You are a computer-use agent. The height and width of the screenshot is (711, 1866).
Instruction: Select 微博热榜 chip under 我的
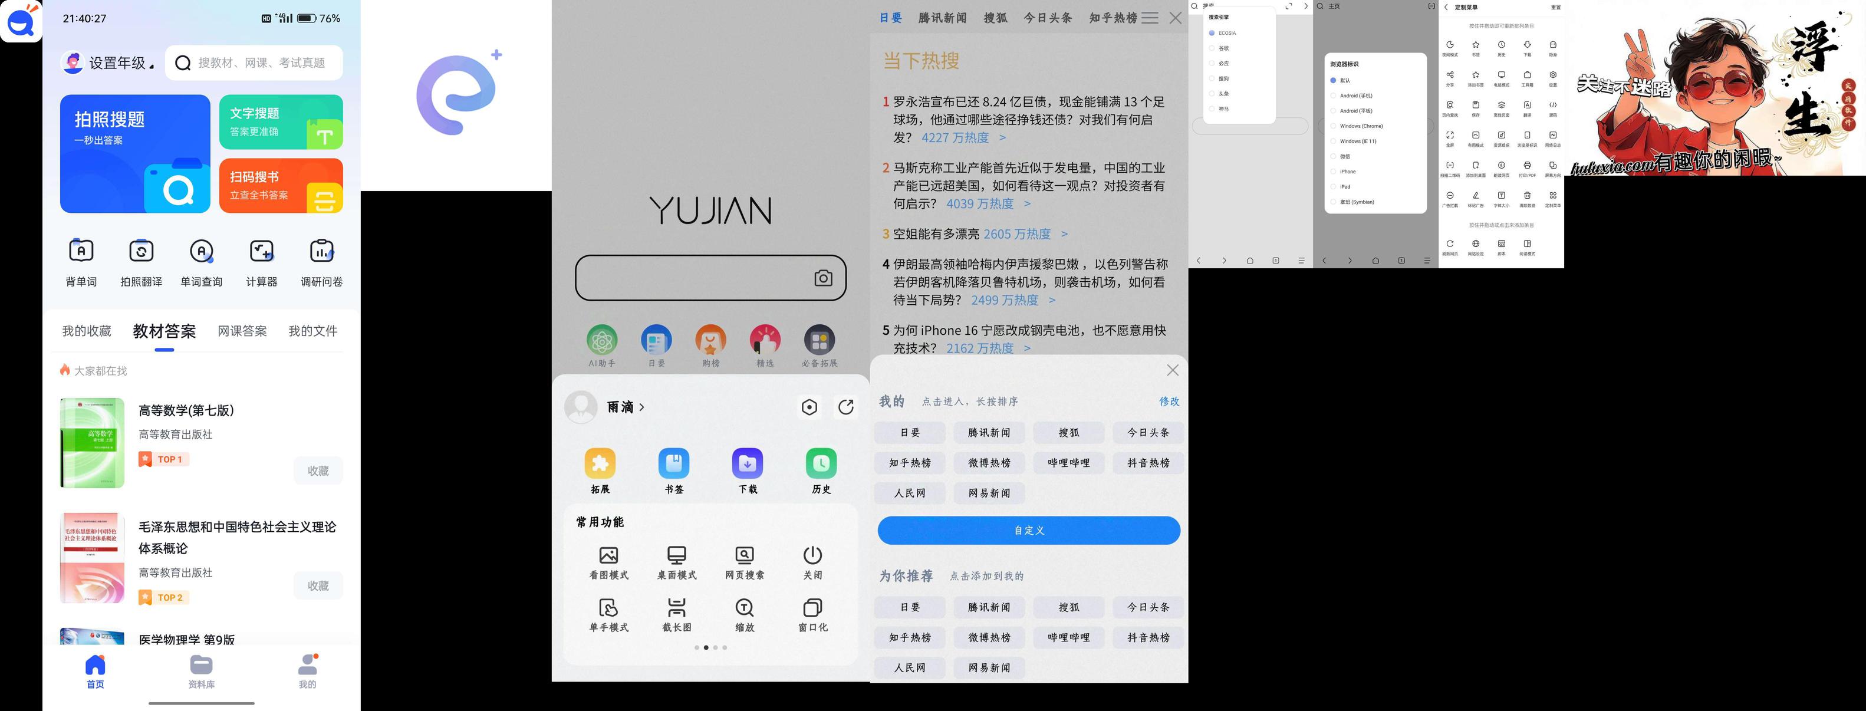[x=989, y=463]
